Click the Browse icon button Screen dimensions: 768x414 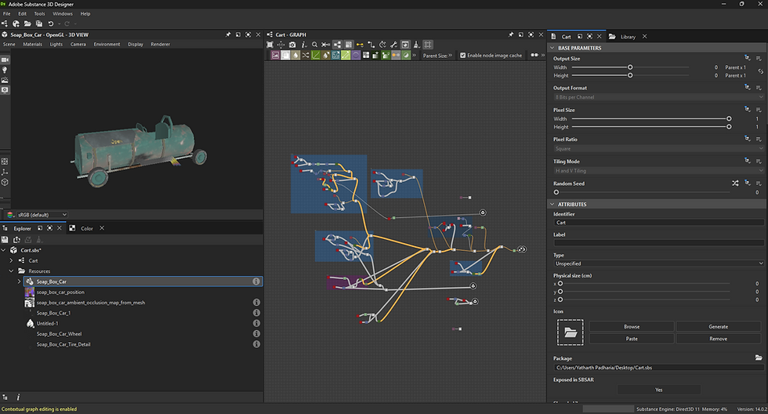(x=632, y=327)
